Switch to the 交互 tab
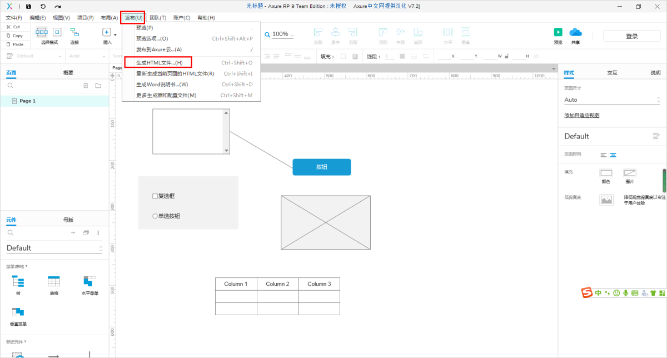 point(612,73)
